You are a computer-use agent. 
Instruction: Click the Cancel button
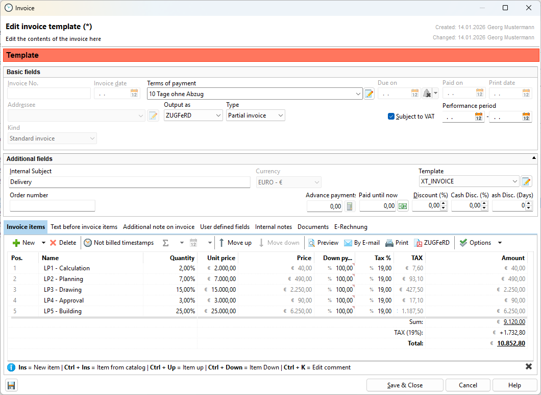click(468, 385)
